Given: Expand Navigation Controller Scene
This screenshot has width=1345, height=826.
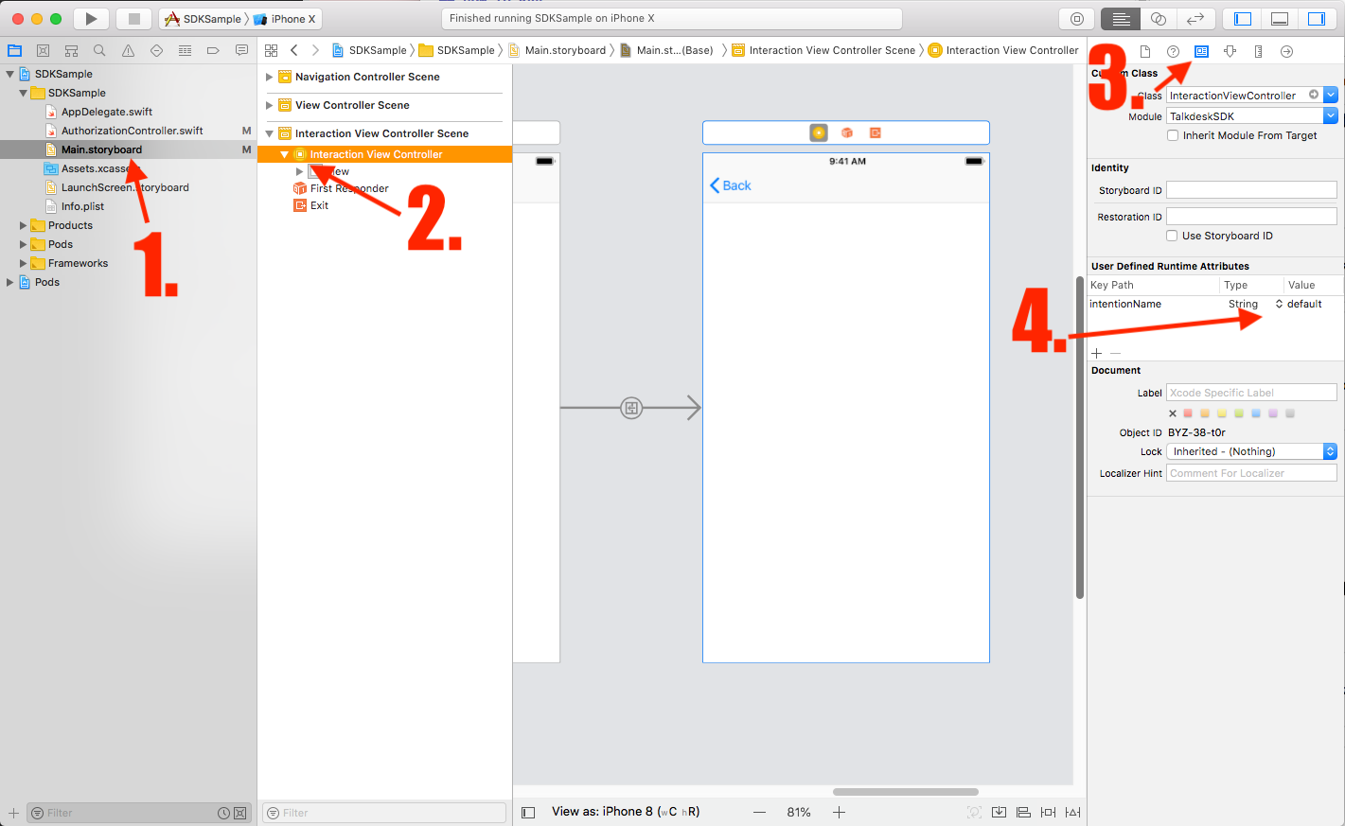Looking at the screenshot, I should tap(269, 77).
